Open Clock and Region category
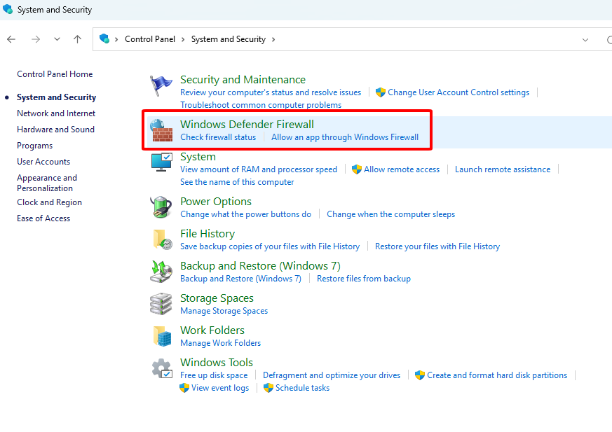Image resolution: width=612 pixels, height=432 pixels. pos(49,202)
